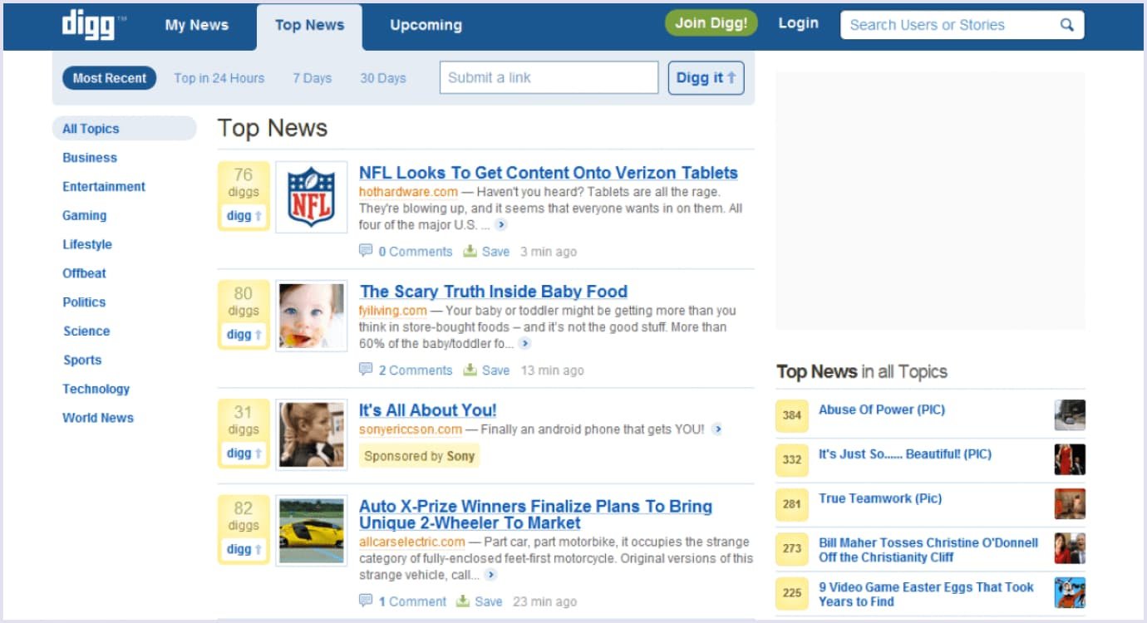Image resolution: width=1147 pixels, height=623 pixels.
Task: Select Politics topic
Action: point(84,302)
